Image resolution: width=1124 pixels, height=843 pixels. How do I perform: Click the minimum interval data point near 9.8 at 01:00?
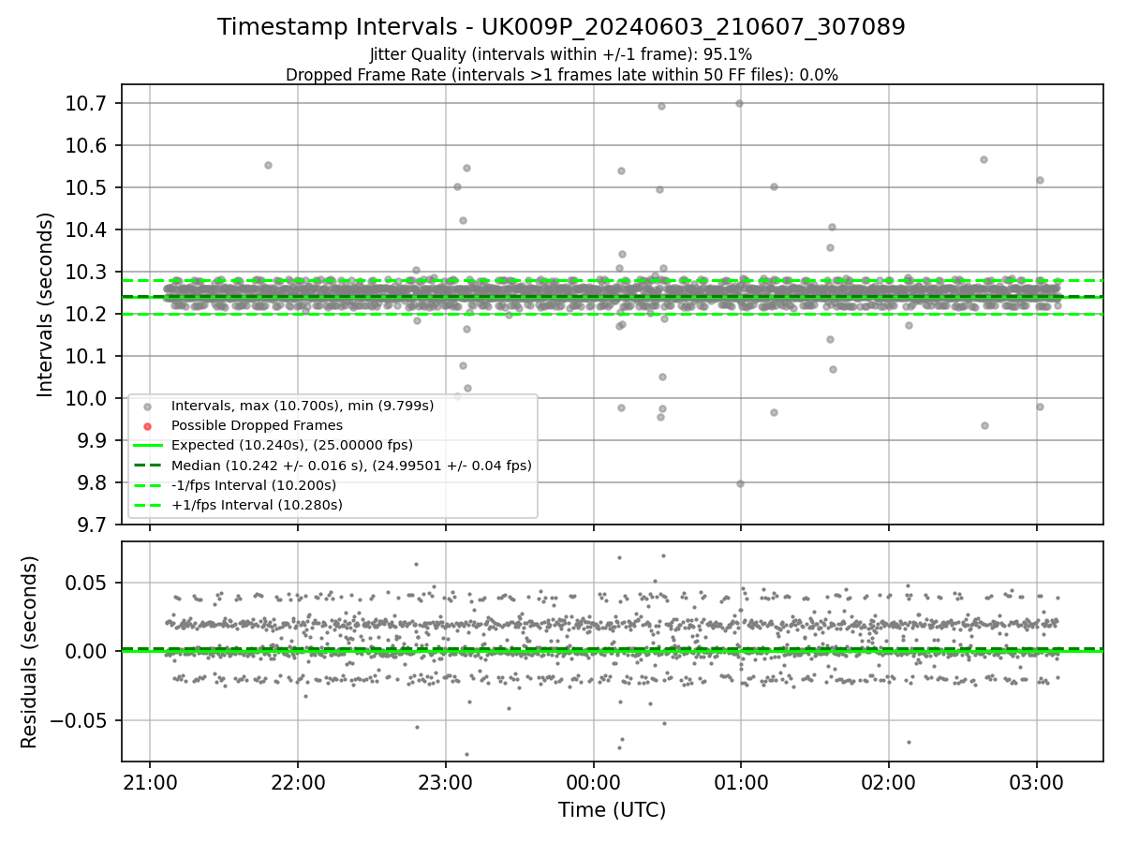740,483
